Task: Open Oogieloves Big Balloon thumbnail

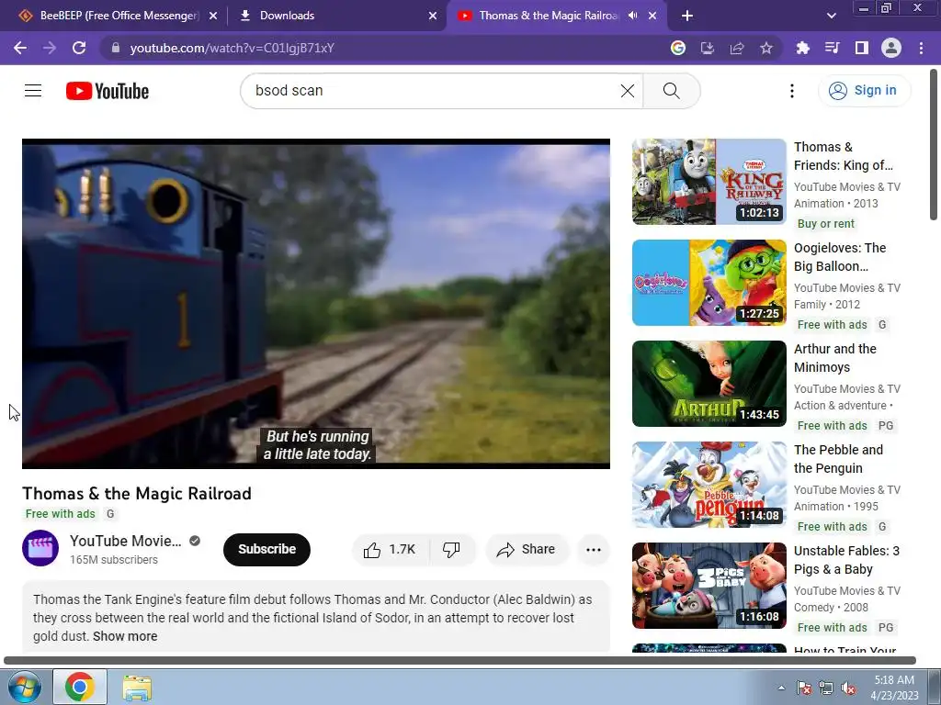Action: 709,283
